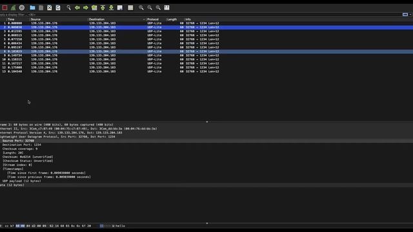Image resolution: width=413 pixels, height=232 pixels.
Task: Select packet number 10 row
Action: click(206, 59)
